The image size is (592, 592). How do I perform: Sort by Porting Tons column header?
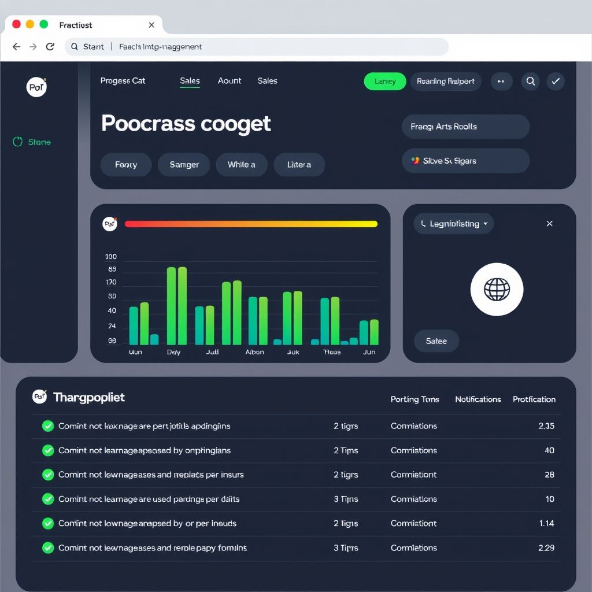415,399
